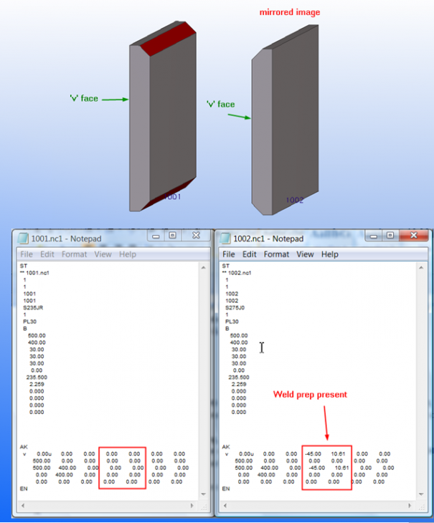Click scroll-down arrow in 1001.nc1 window
This screenshot has width=434, height=523.
[x=203, y=494]
